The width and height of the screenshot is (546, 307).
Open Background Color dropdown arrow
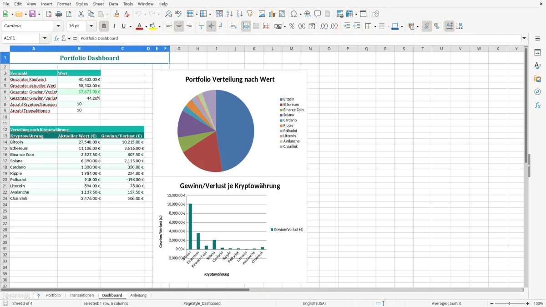click(159, 26)
